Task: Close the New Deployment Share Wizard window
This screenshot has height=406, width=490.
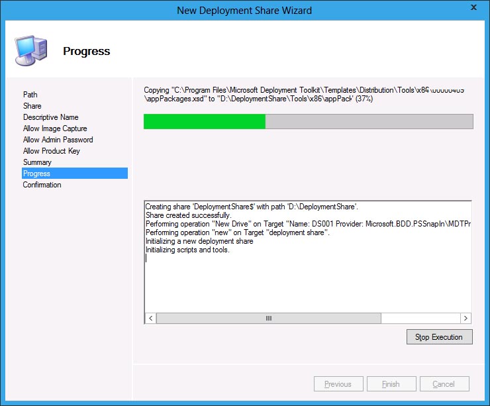Action: pyautogui.click(x=474, y=9)
